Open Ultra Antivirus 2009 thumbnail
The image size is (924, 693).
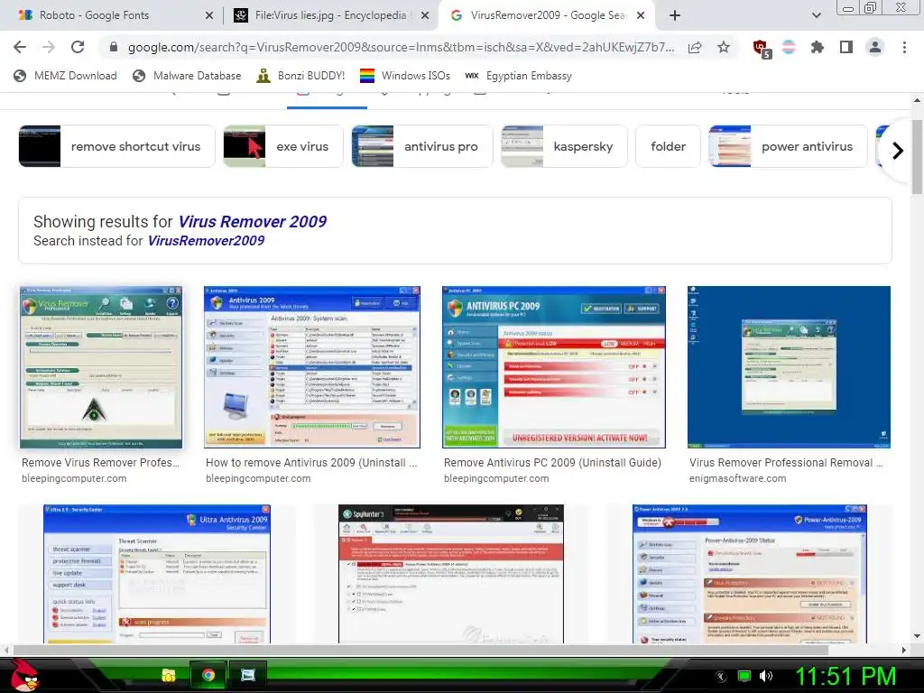point(157,574)
